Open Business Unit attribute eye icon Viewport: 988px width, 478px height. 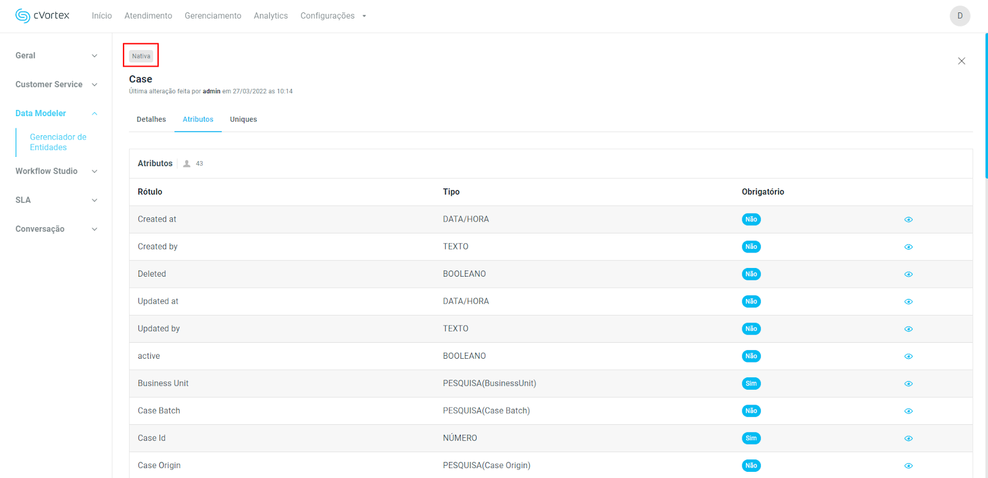[908, 384]
